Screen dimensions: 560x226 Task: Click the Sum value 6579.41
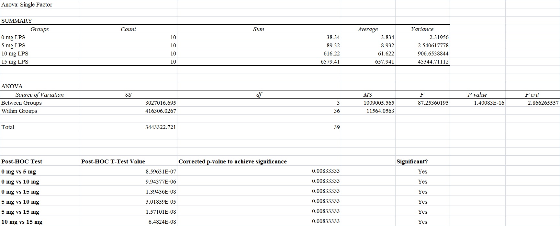click(x=330, y=62)
